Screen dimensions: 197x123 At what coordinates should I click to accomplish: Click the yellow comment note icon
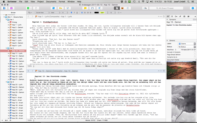pos(85,8)
